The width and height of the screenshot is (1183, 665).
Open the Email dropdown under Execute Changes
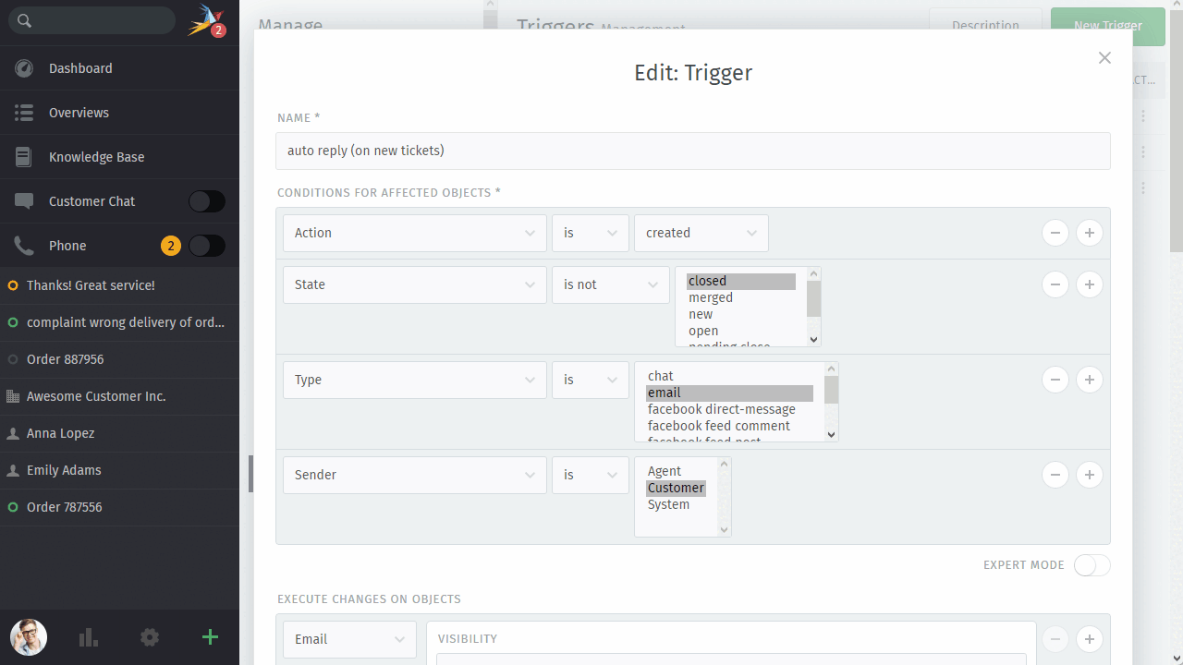tap(349, 638)
